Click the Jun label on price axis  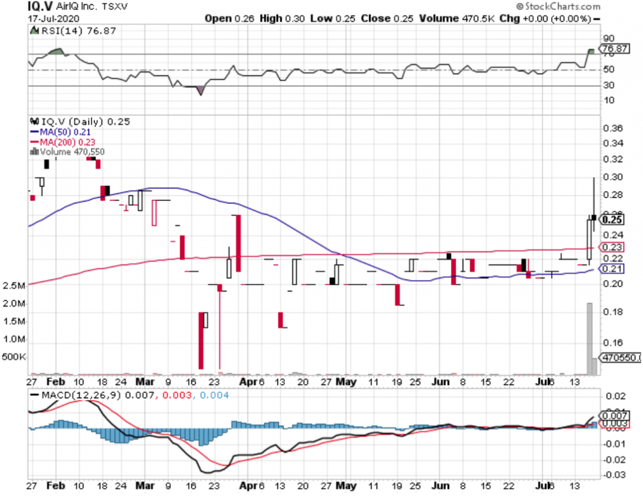click(x=440, y=382)
